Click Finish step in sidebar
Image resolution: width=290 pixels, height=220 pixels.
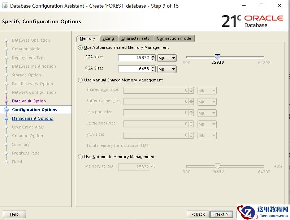coord(18,162)
